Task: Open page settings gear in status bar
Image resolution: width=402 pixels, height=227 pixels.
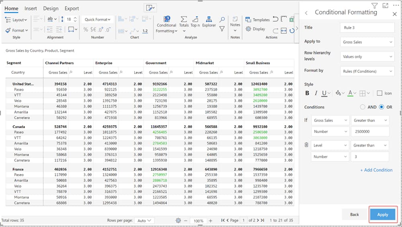Action: [x=178, y=221]
